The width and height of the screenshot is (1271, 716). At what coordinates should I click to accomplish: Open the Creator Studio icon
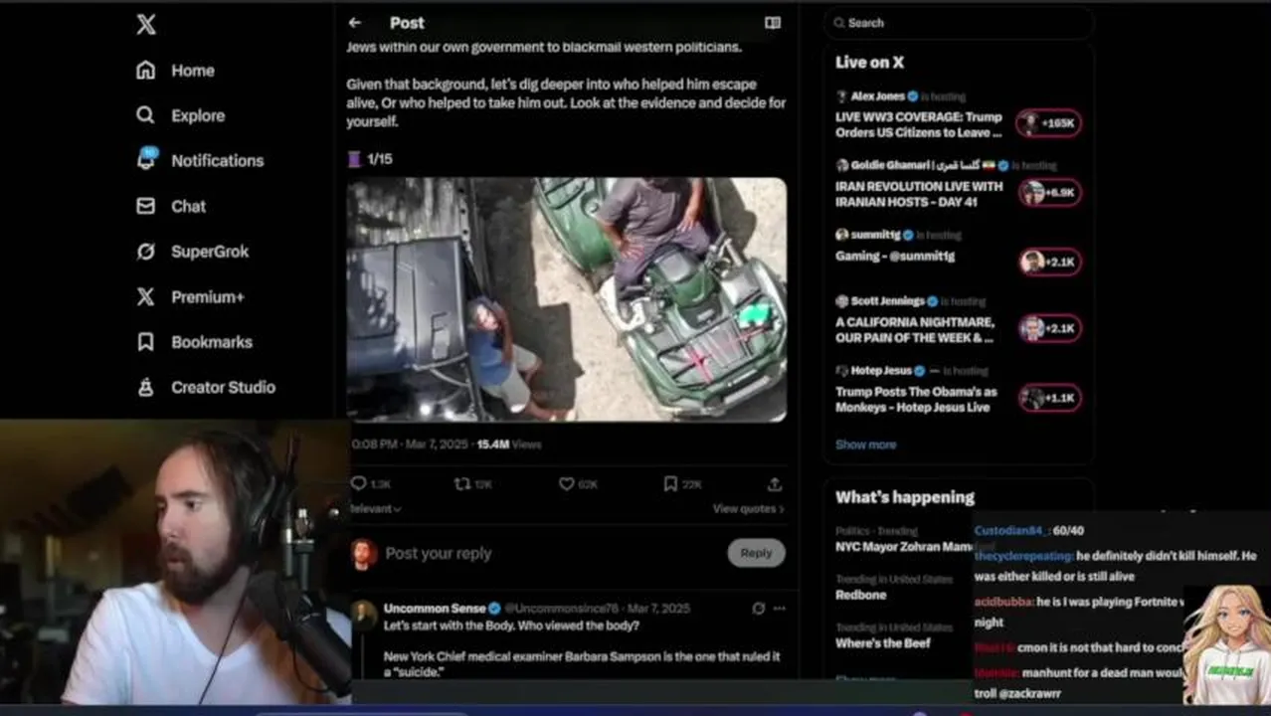[145, 387]
